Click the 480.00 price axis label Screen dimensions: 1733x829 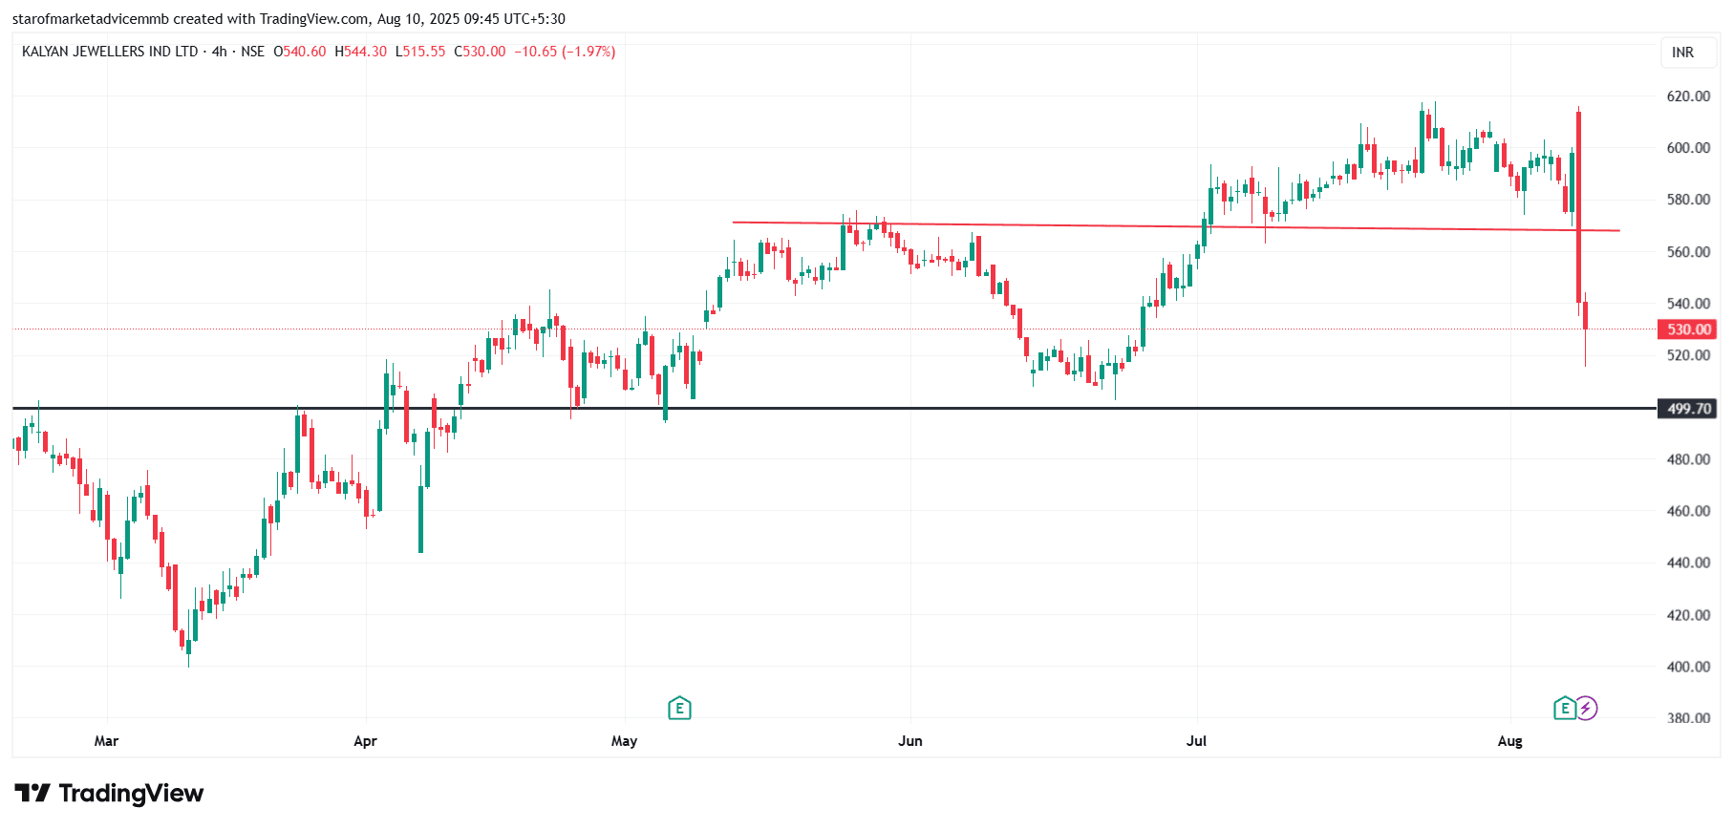[x=1688, y=459]
